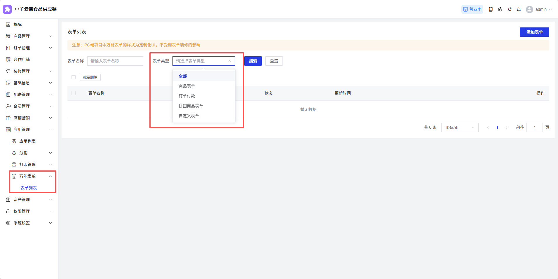Toggle the checkbox beside 批量删除
The height and width of the screenshot is (279, 558).
pos(74,77)
